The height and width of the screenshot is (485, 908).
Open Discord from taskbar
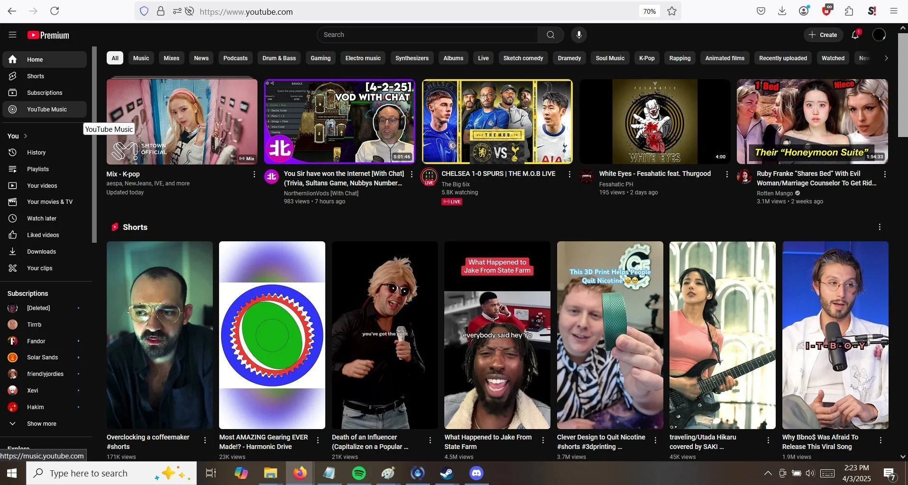coord(476,473)
